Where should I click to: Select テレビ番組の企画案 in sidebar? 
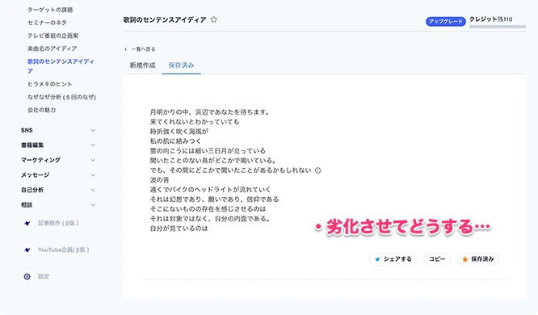(x=53, y=36)
